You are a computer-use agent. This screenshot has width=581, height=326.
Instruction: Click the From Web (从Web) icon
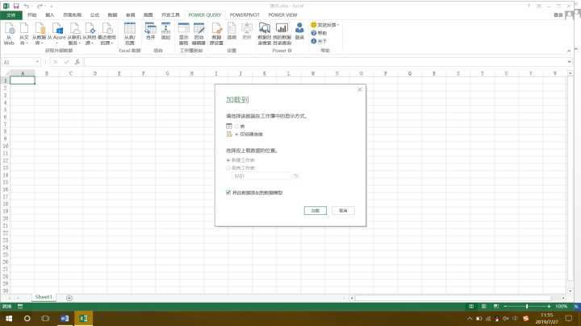pyautogui.click(x=8, y=32)
